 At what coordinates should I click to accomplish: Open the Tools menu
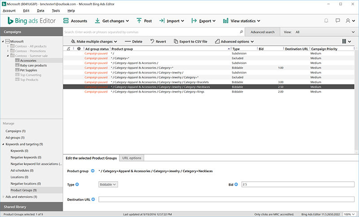point(56,10)
